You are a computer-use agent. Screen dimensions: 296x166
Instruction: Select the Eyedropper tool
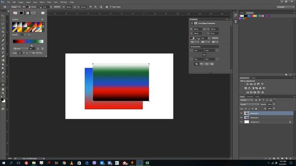coord(3,36)
